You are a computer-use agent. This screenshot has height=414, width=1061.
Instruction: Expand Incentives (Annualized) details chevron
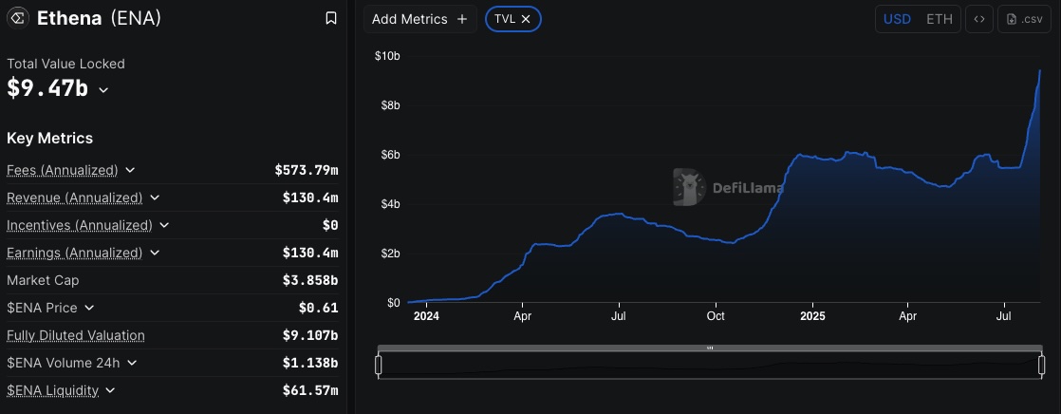tap(164, 225)
